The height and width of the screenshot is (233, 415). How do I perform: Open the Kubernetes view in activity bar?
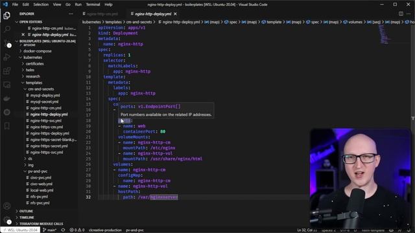[x=7, y=112]
